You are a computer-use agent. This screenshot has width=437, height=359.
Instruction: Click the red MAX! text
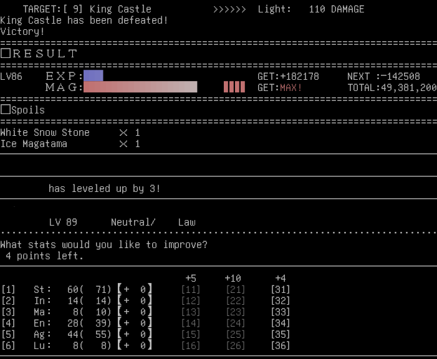291,87
